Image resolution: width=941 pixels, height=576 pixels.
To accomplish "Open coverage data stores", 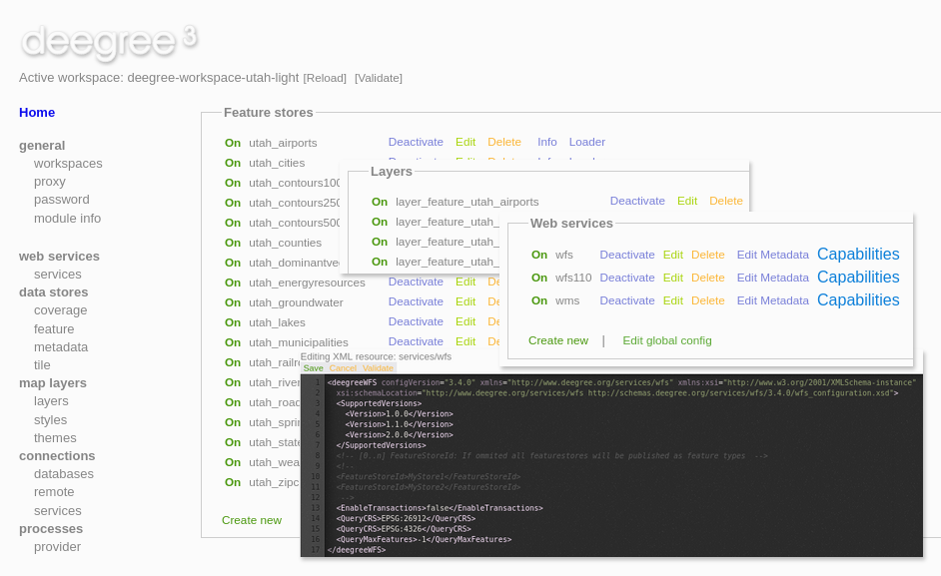I will (60, 310).
